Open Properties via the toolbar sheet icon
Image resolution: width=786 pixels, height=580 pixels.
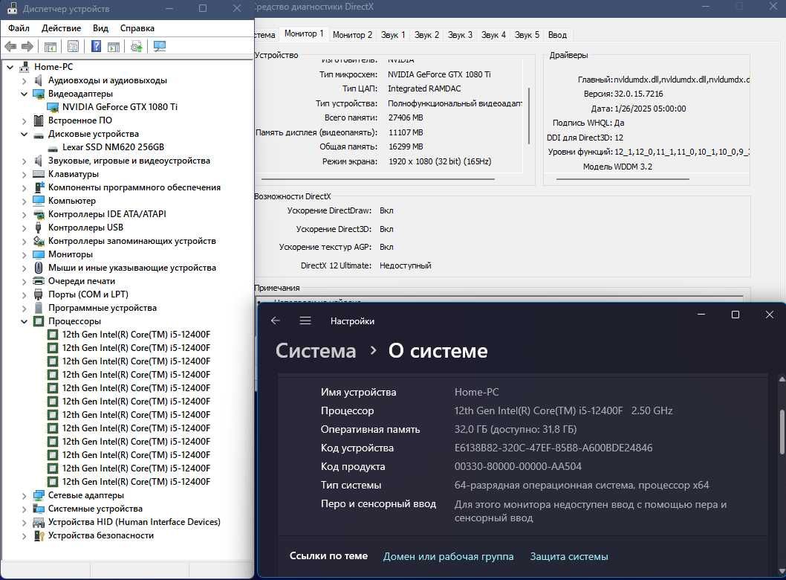click(74, 47)
